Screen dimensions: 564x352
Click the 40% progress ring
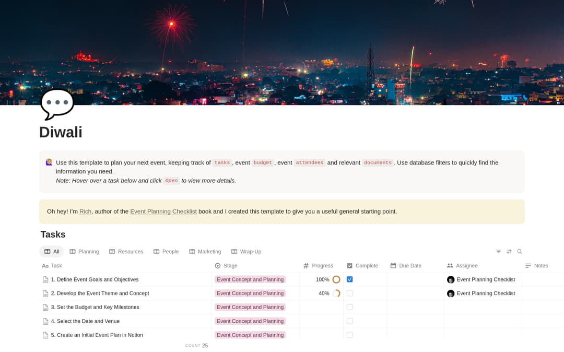(336, 294)
